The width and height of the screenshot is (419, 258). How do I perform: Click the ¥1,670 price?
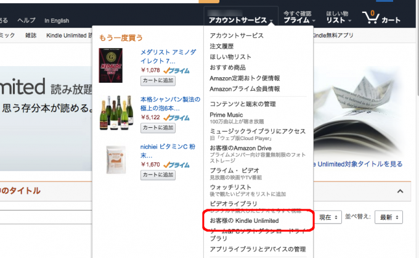coord(150,164)
